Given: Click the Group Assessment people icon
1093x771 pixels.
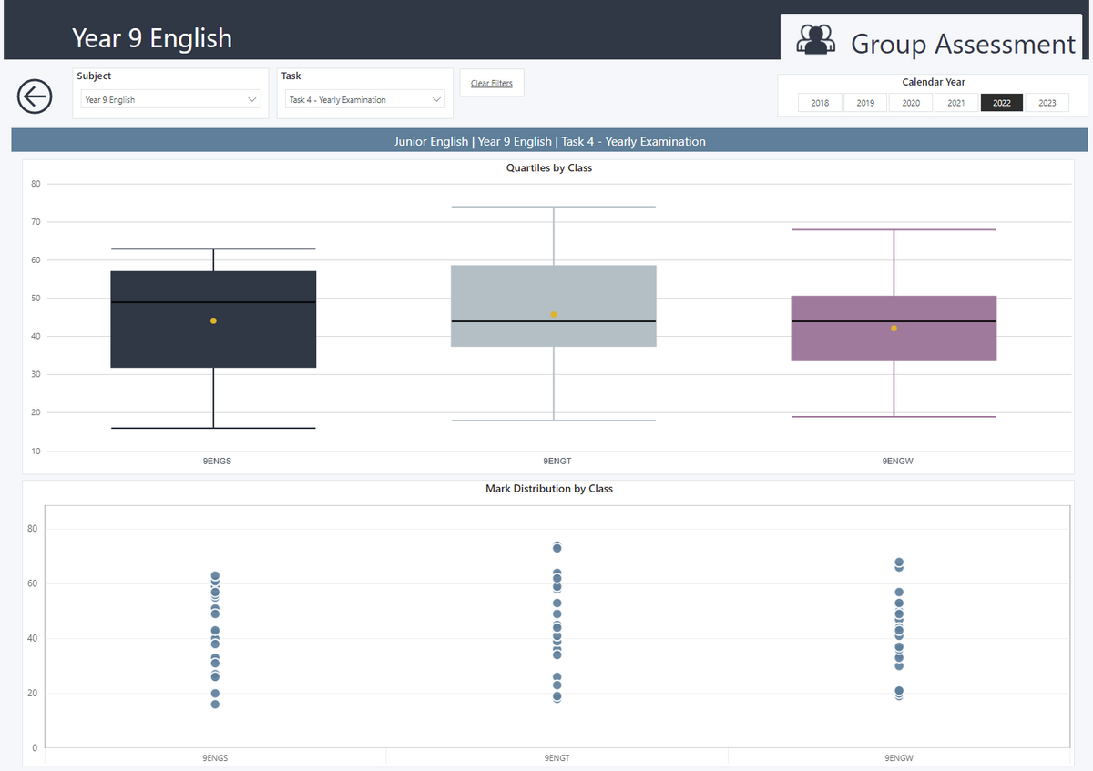Looking at the screenshot, I should [x=815, y=40].
